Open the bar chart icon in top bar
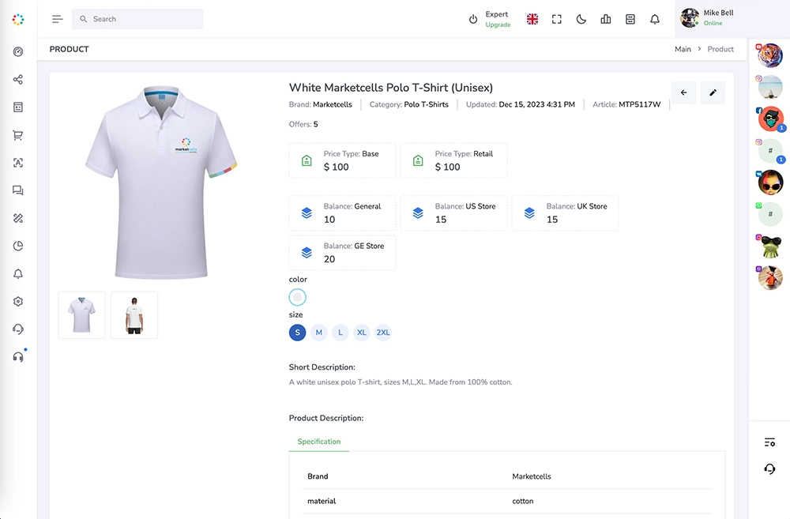This screenshot has width=790, height=519. coord(606,19)
